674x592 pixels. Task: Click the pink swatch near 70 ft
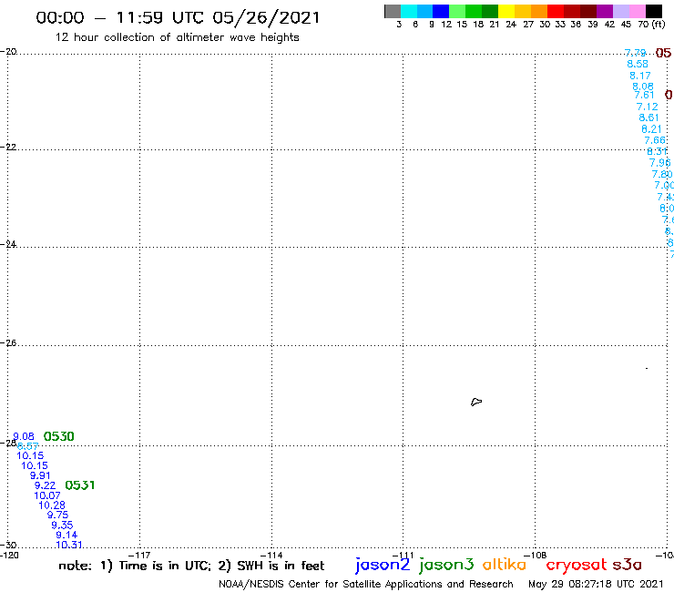click(638, 11)
